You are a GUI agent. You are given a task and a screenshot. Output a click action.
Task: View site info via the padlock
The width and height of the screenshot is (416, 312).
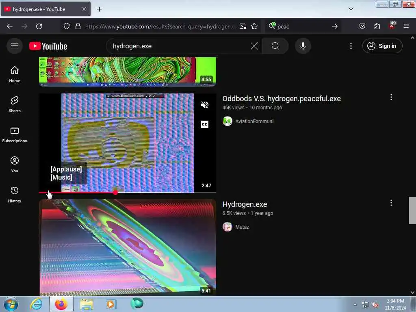[78, 26]
